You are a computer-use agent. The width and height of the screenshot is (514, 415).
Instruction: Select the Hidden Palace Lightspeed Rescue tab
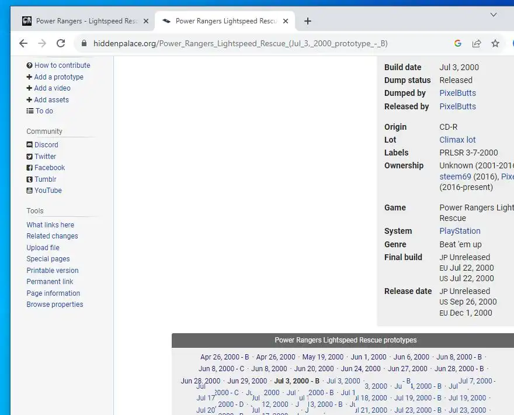click(225, 21)
